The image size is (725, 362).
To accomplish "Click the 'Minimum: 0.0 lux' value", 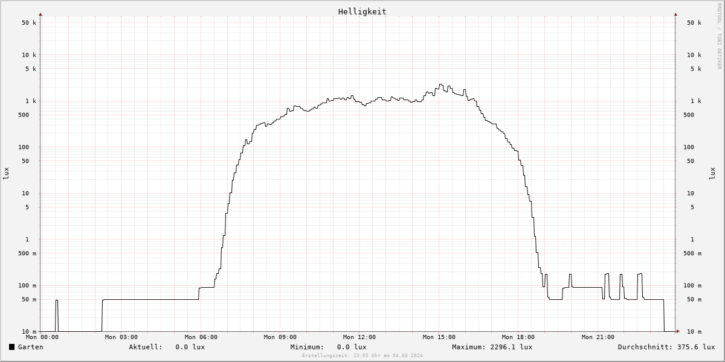I will 328,347.
